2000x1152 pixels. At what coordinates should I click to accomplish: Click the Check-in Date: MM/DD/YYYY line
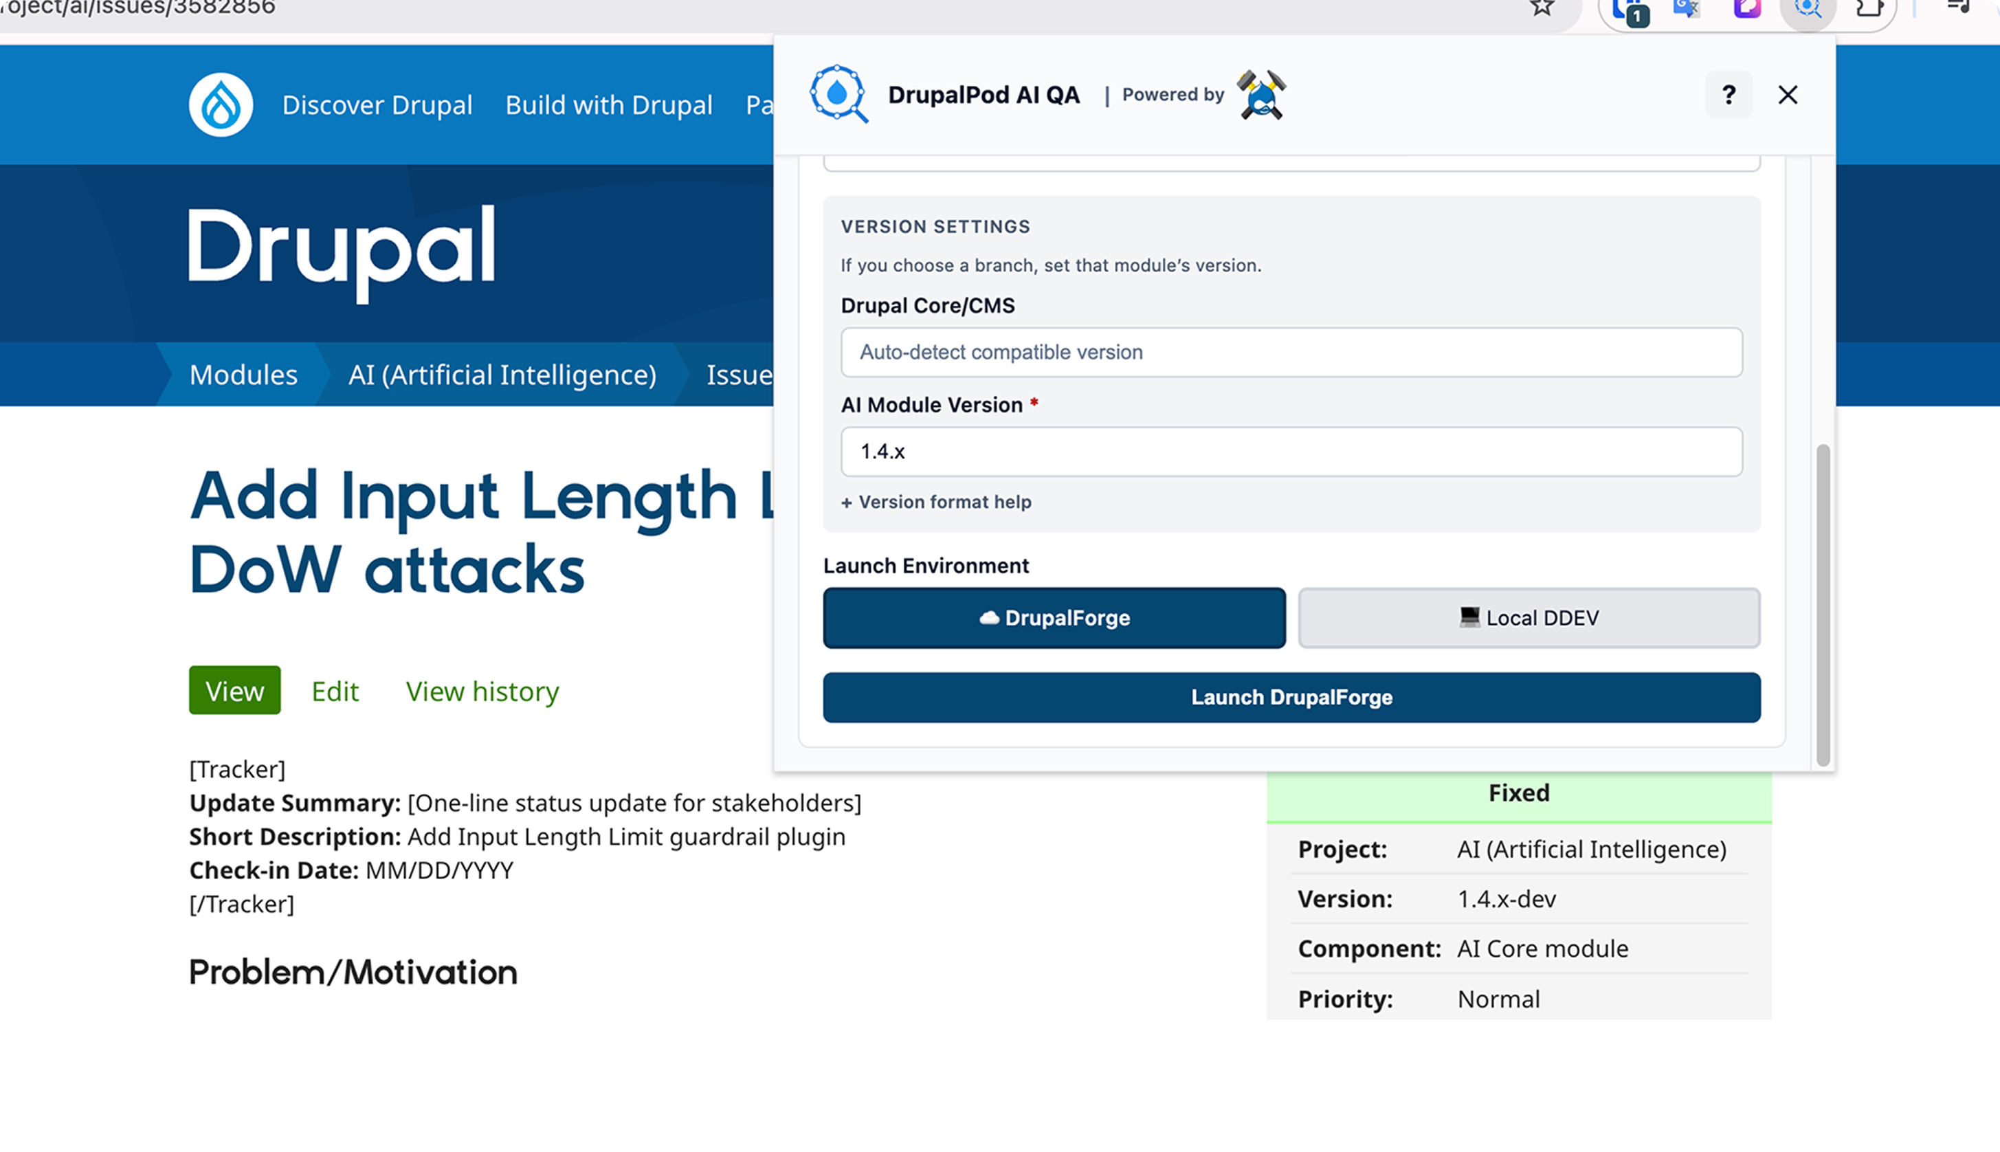click(351, 870)
